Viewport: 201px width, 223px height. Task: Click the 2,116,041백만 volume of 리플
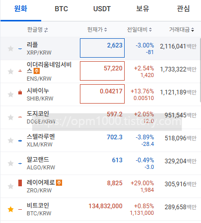point(178,46)
